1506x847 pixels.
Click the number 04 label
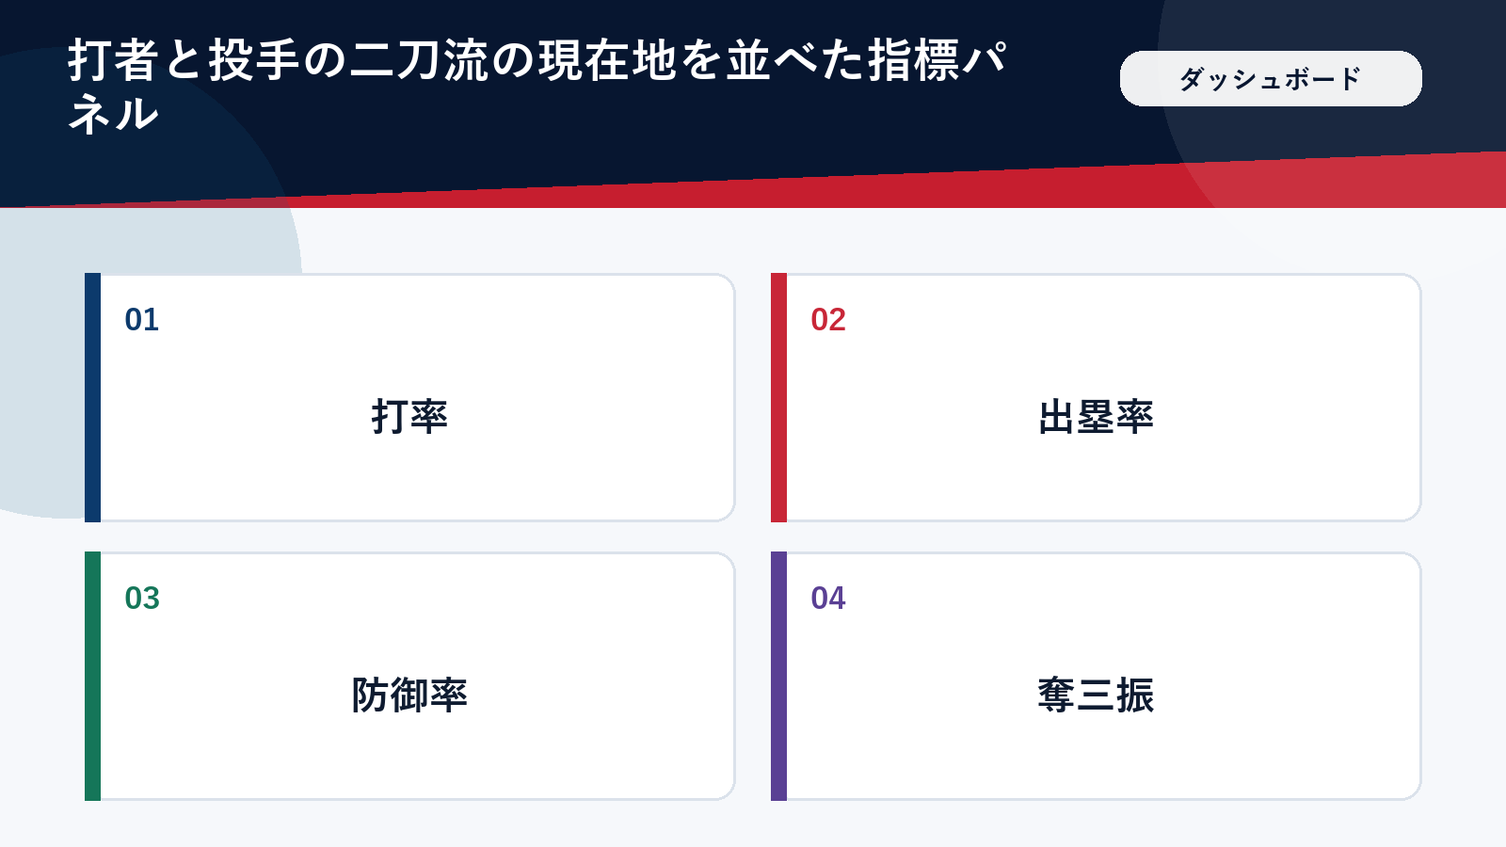tap(828, 599)
